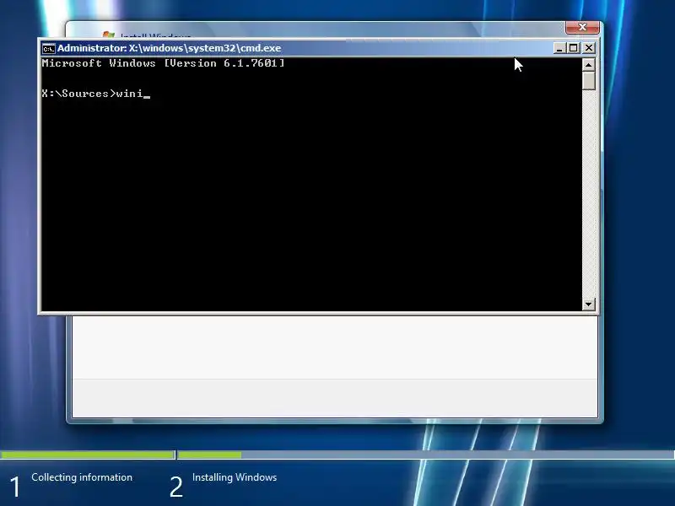Click the scroll down arrow in cmd
675x506 pixels.
pyautogui.click(x=588, y=304)
